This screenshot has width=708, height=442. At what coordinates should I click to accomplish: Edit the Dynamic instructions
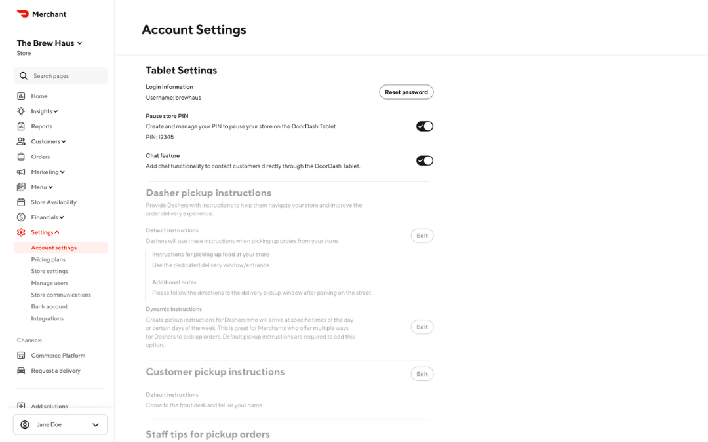422,327
